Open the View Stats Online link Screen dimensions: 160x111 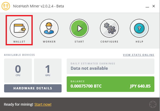pos(139,55)
